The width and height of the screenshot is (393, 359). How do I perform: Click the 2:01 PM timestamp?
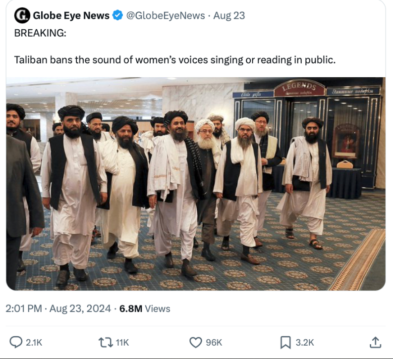pyautogui.click(x=24, y=308)
